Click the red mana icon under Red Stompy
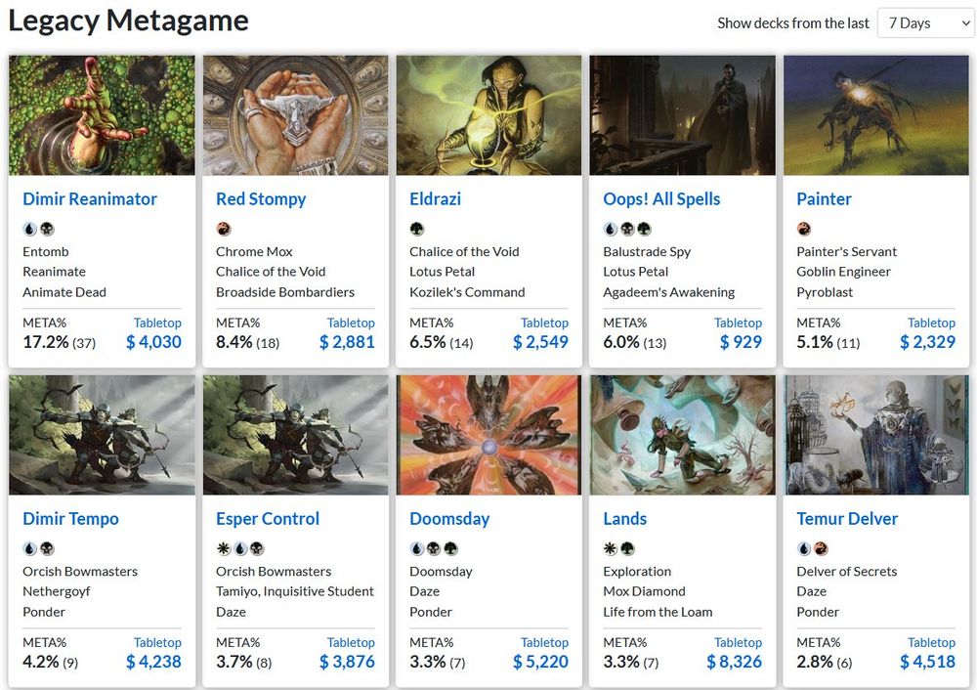 click(223, 230)
